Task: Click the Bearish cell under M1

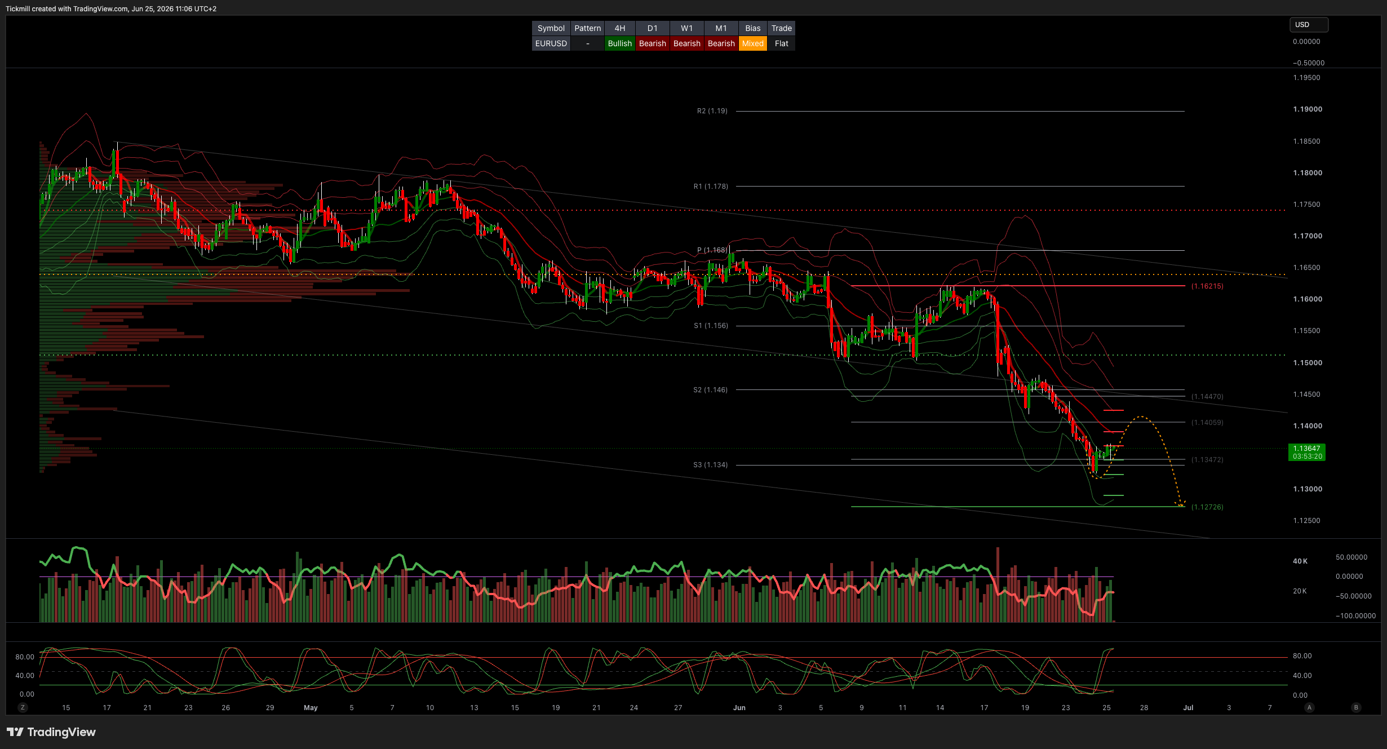Action: click(x=721, y=43)
